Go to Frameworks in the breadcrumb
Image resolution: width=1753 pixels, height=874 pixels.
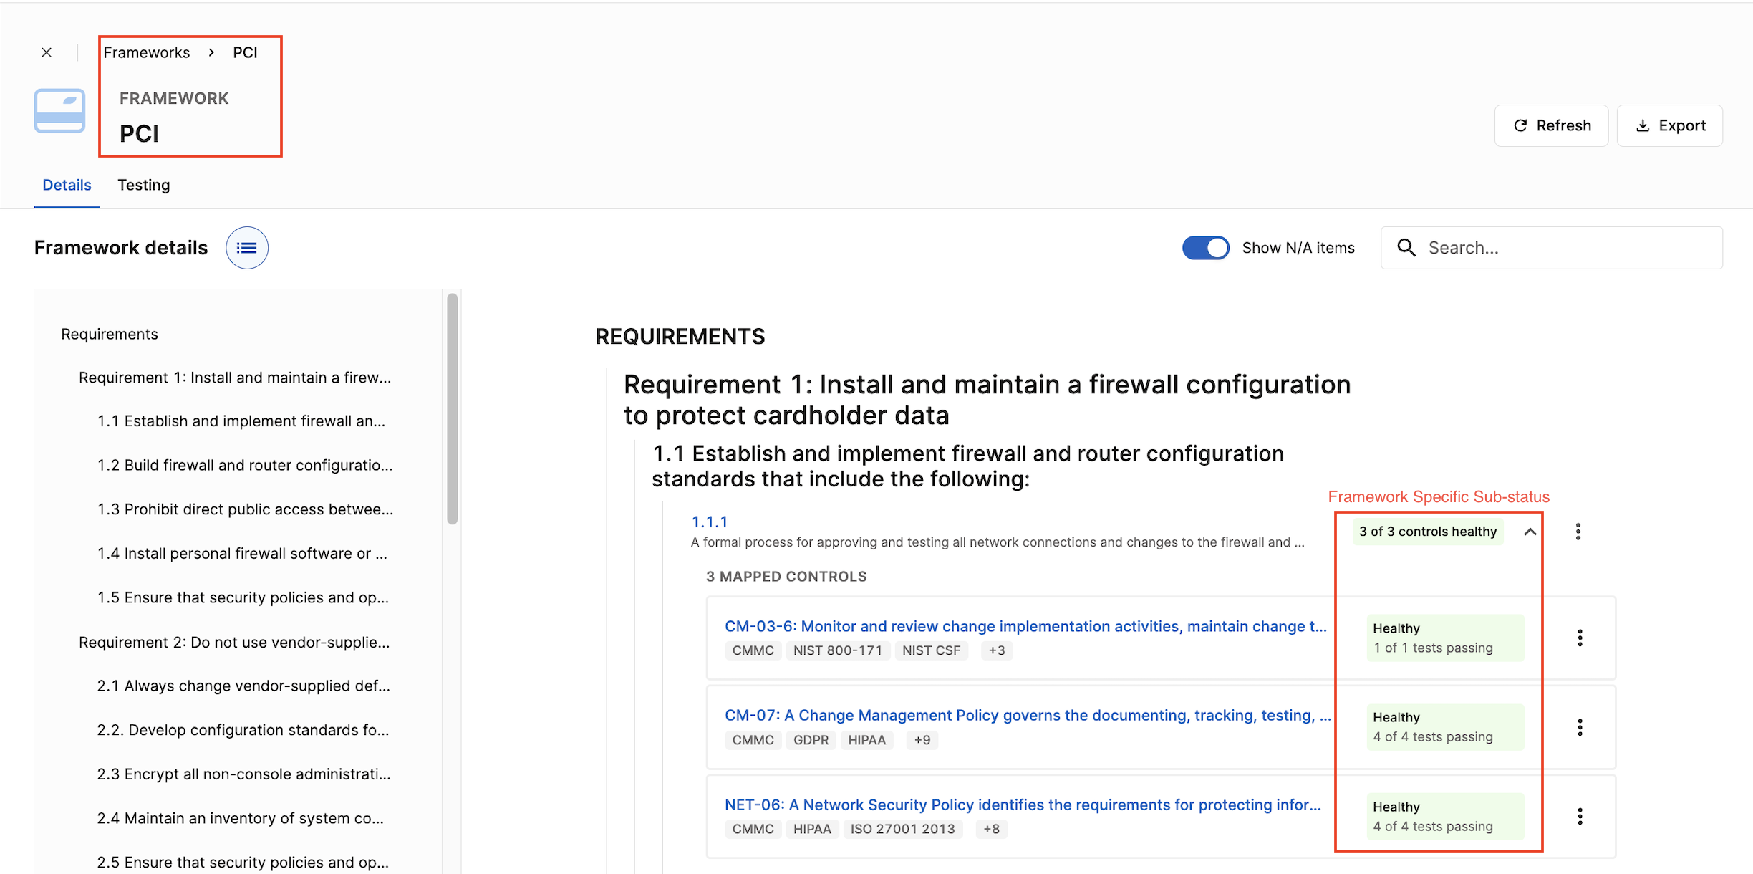147,52
